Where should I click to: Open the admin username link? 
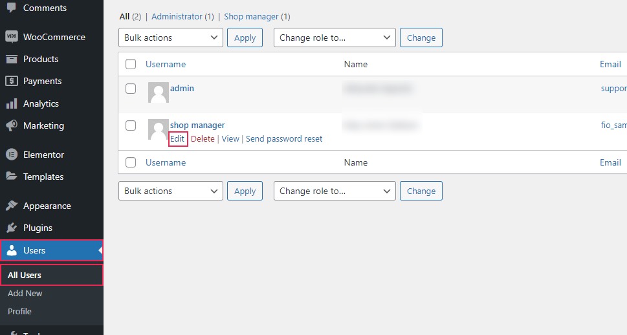point(182,88)
